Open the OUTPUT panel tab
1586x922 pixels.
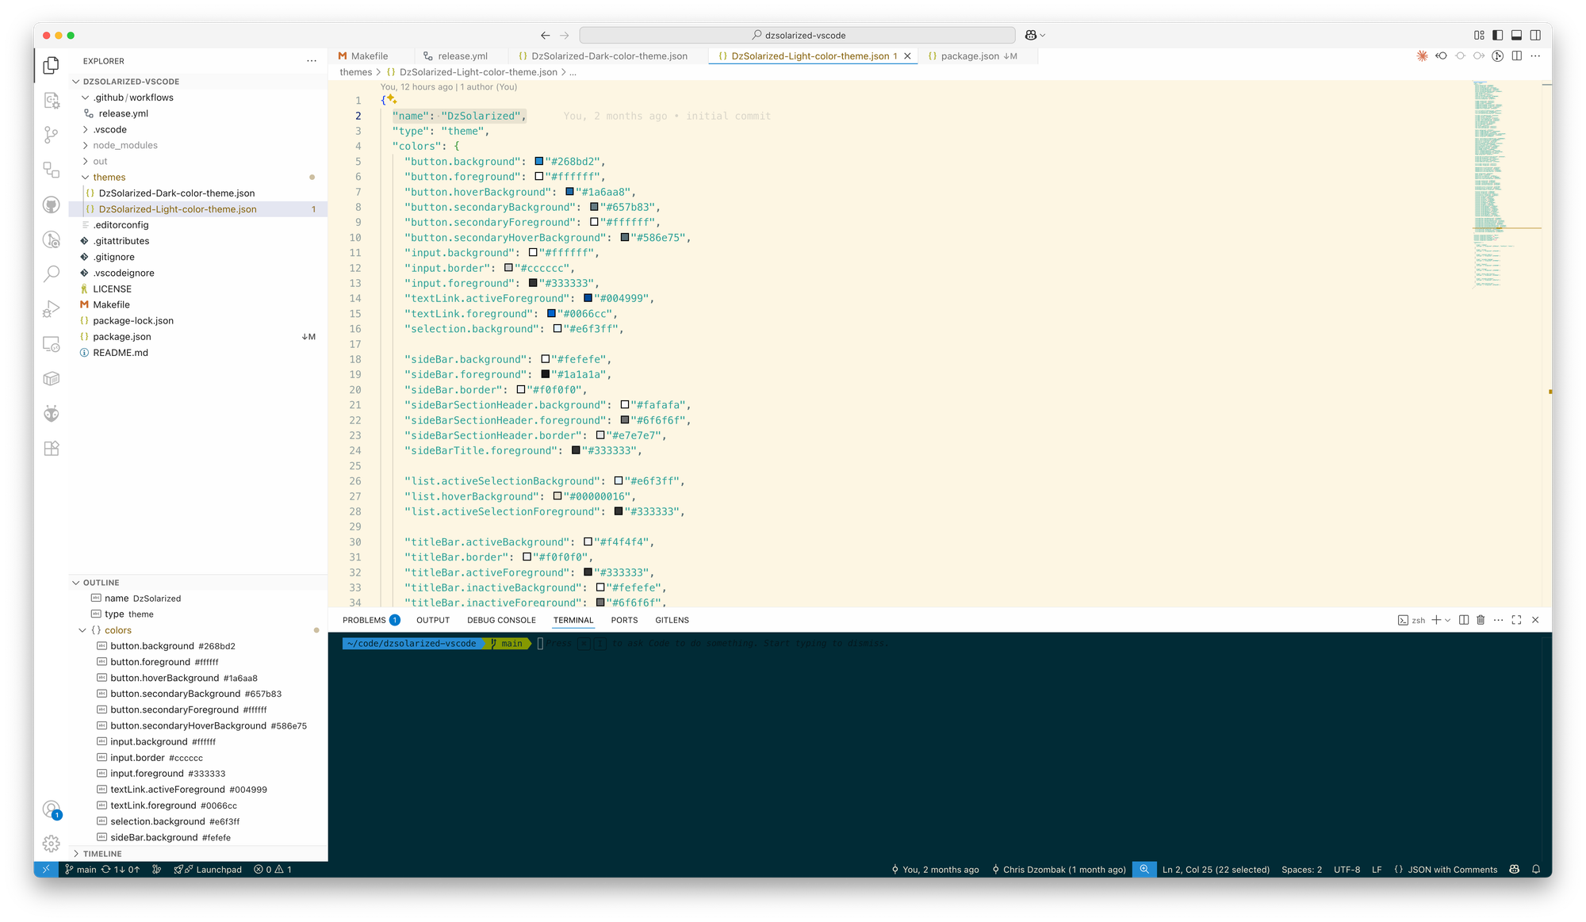click(x=432, y=620)
